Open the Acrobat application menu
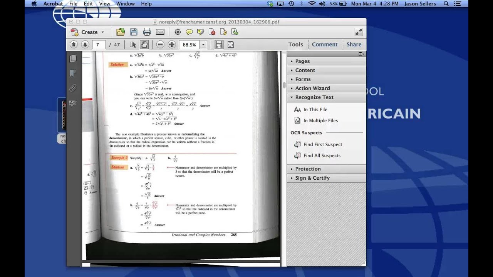This screenshot has width=493, height=277. (53, 3)
